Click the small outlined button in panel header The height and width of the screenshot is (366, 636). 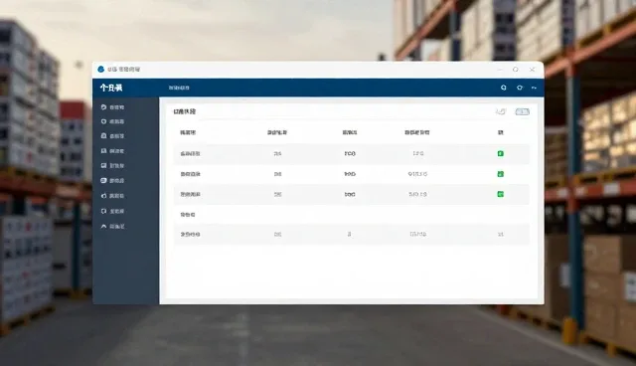(x=523, y=111)
